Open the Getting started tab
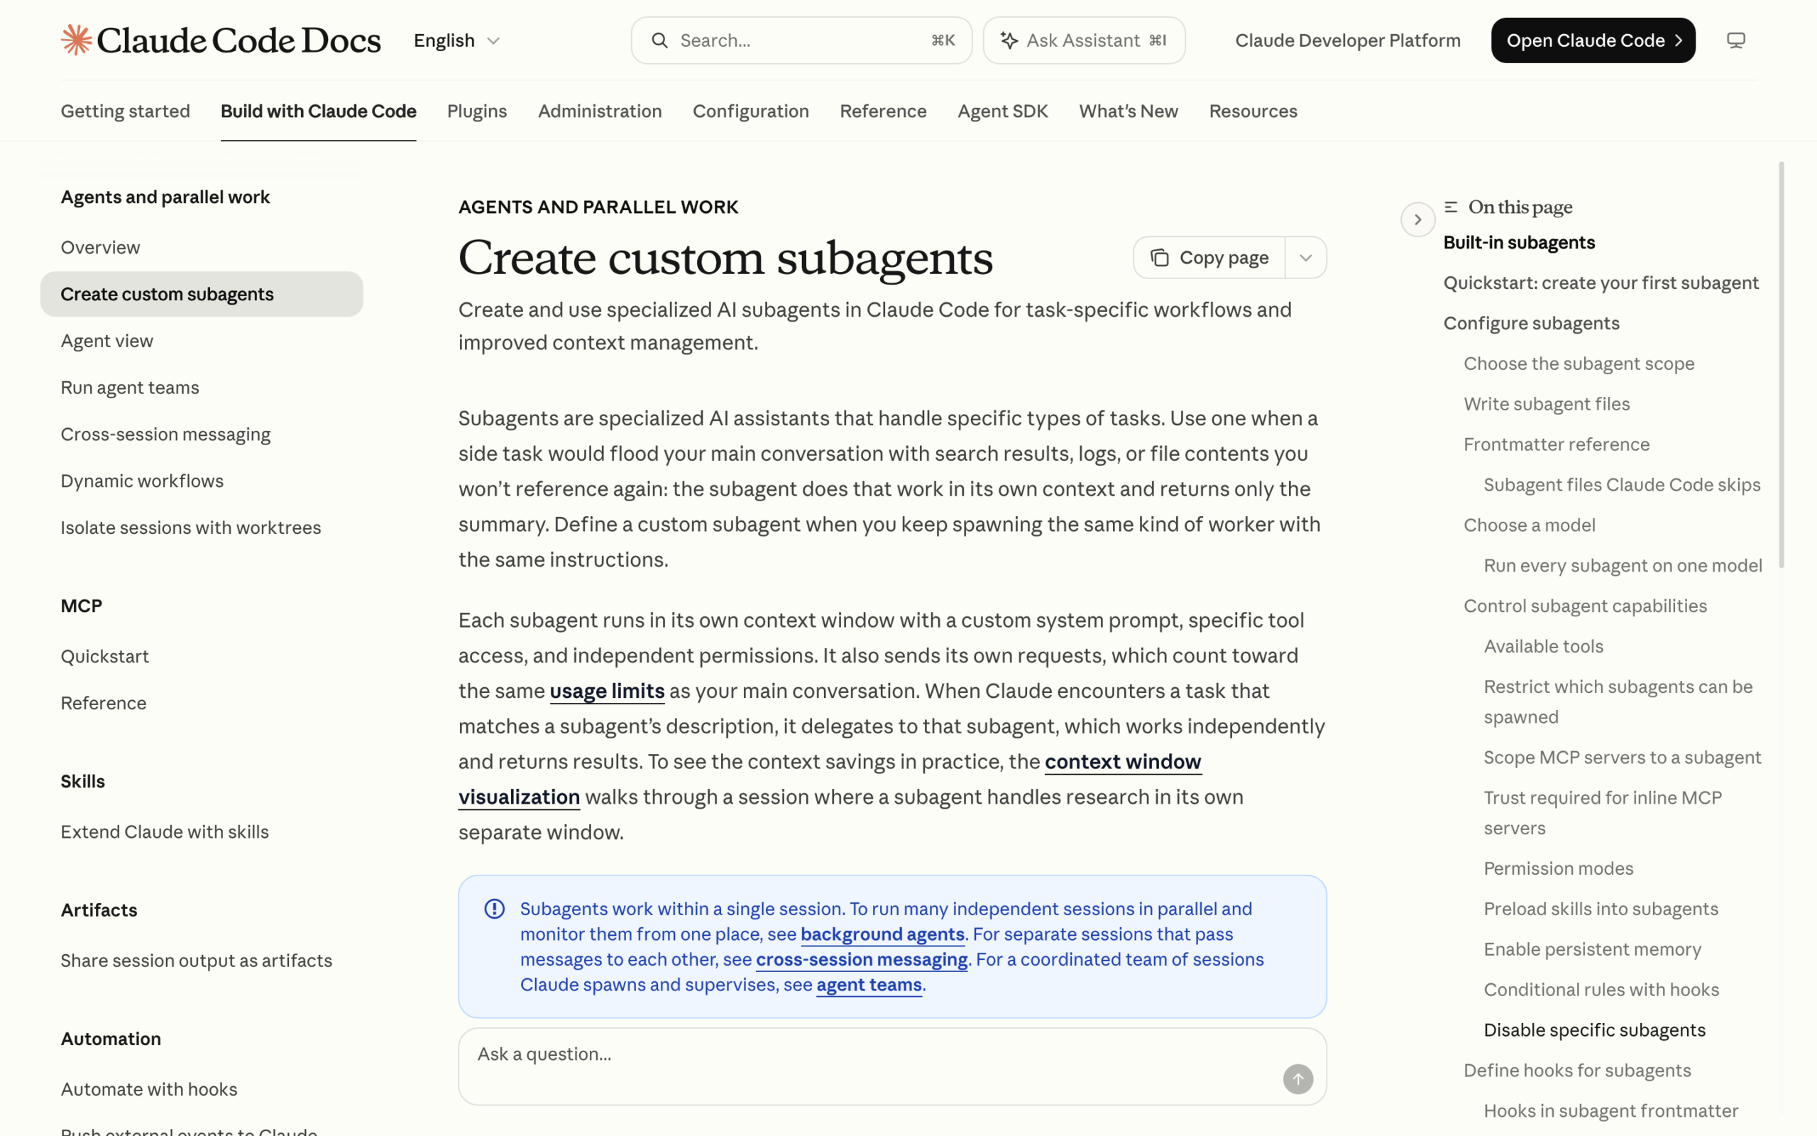The image size is (1817, 1136). pos(126,111)
